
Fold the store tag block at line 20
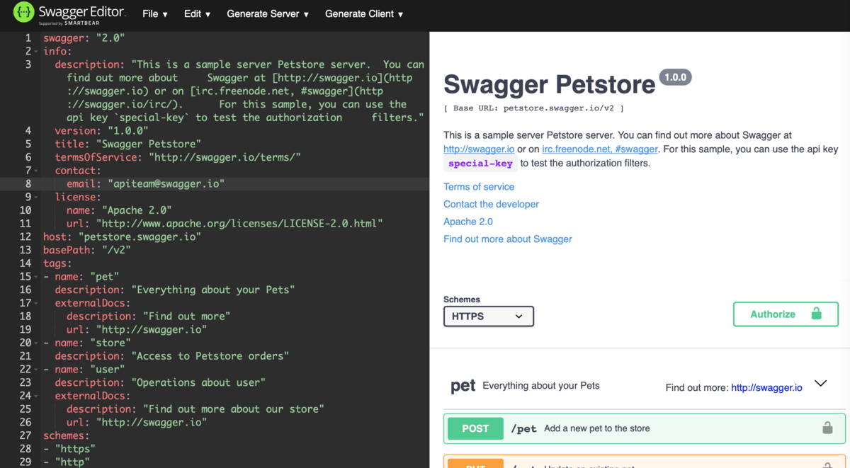36,343
